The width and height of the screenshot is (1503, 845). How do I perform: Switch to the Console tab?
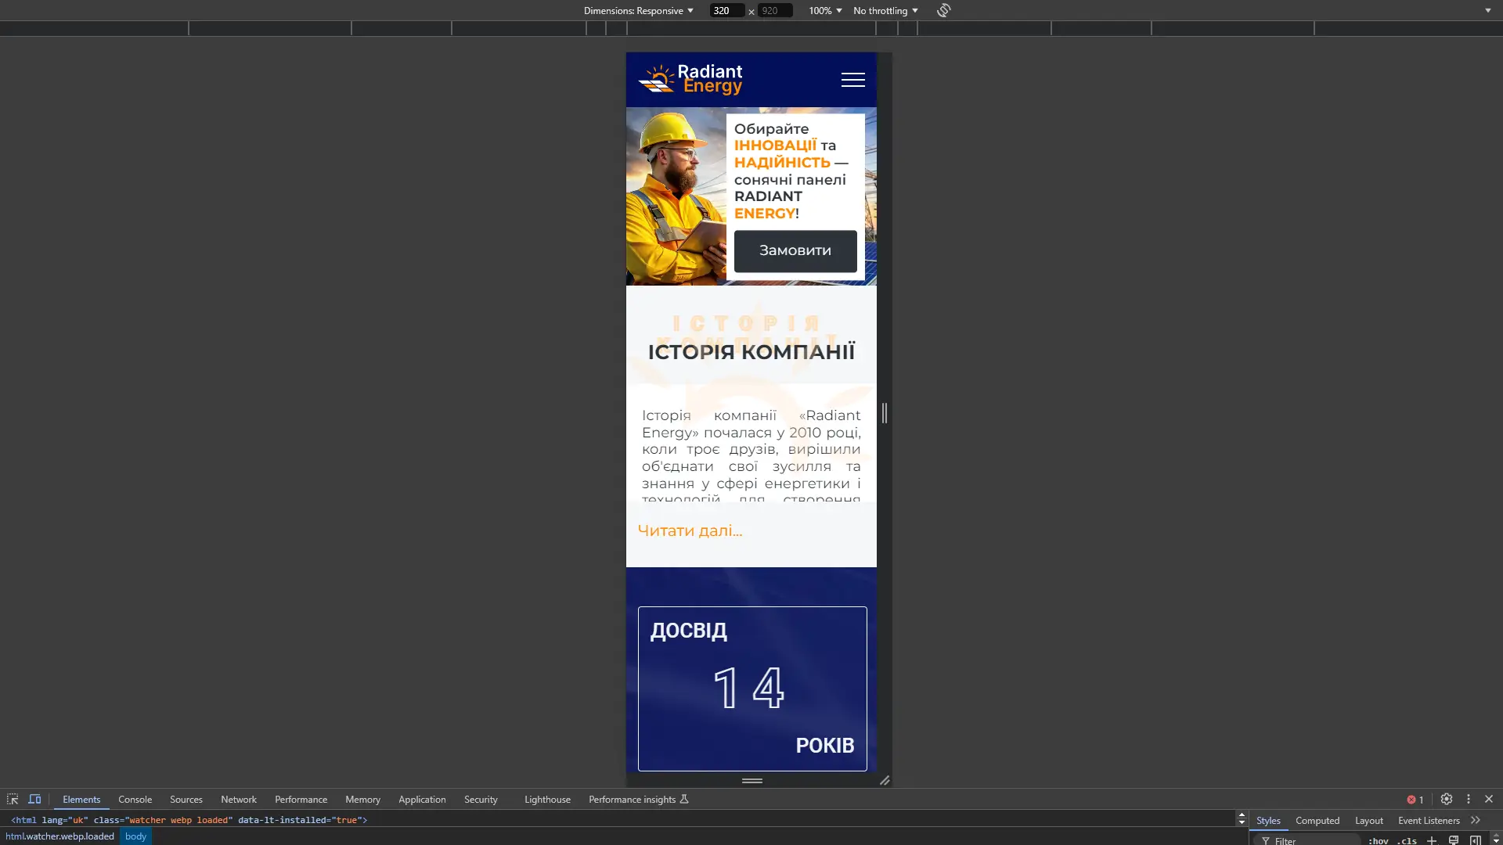(x=135, y=799)
